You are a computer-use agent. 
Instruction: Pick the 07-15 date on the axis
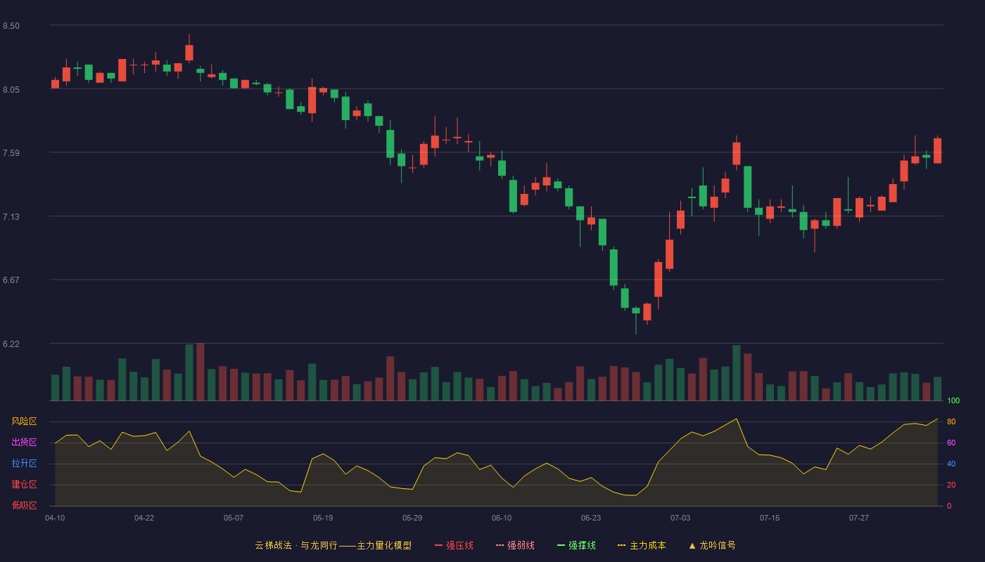point(770,518)
